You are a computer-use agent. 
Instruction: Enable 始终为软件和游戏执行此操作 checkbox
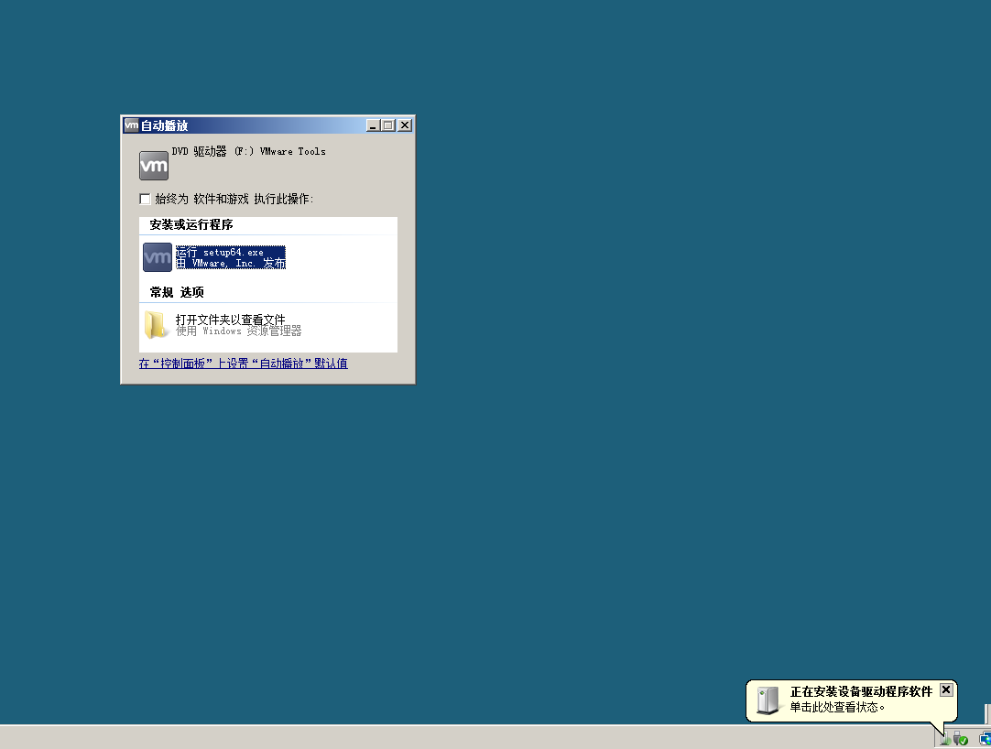click(145, 198)
